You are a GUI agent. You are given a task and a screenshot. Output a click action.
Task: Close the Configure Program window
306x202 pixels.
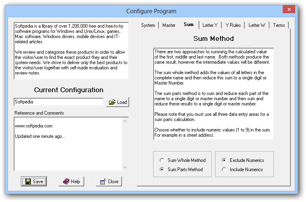(x=289, y=9)
